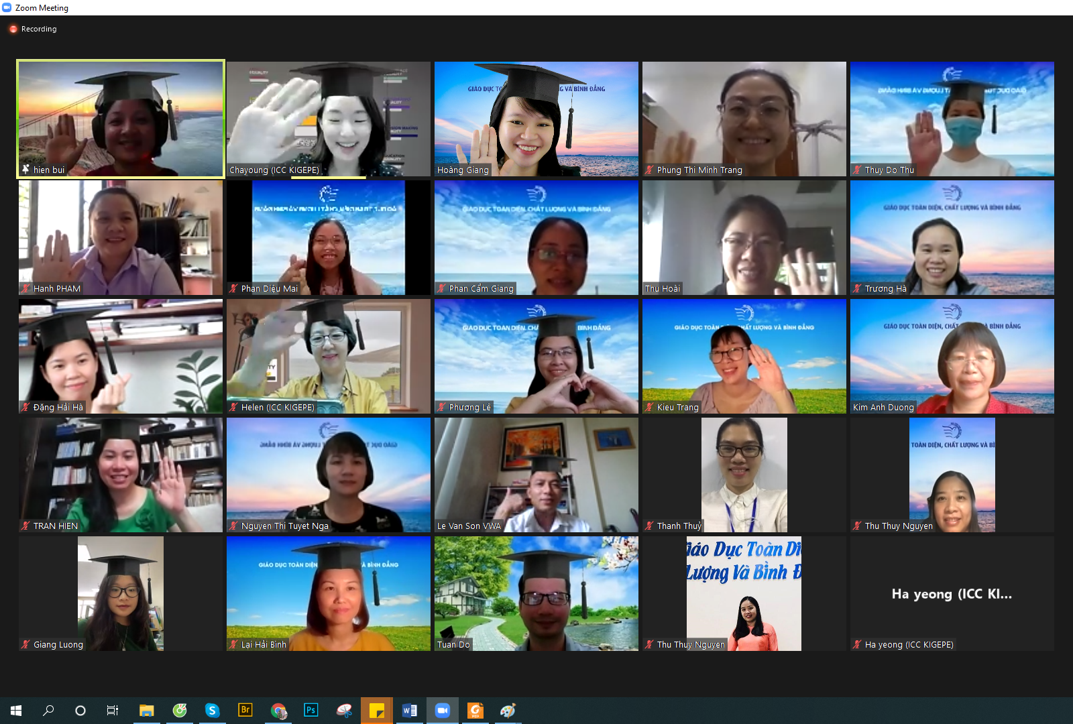Screen dimensions: 1073x724
Task: Open Photoshop from the taskbar
Action: click(311, 710)
